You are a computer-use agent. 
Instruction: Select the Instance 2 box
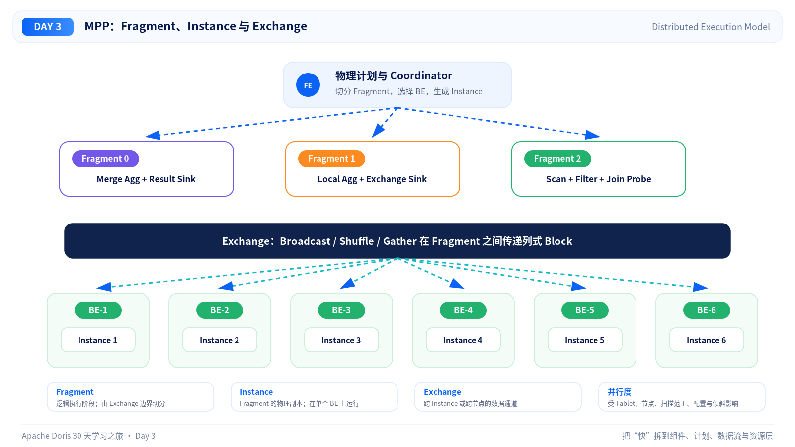[220, 340]
